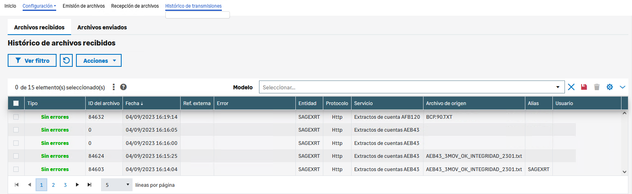Save the model with red floppy icon

584,87
